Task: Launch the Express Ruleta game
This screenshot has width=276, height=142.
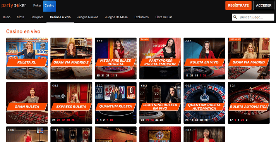Action: 71,103
